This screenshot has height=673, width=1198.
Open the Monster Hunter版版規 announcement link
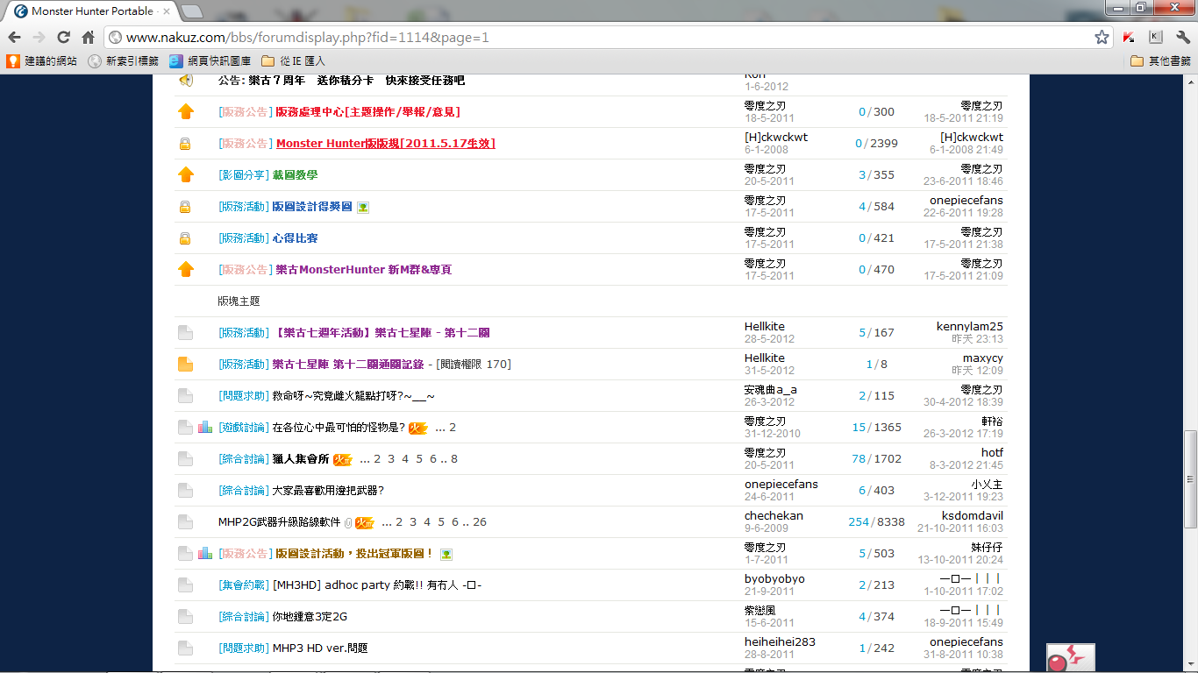385,144
